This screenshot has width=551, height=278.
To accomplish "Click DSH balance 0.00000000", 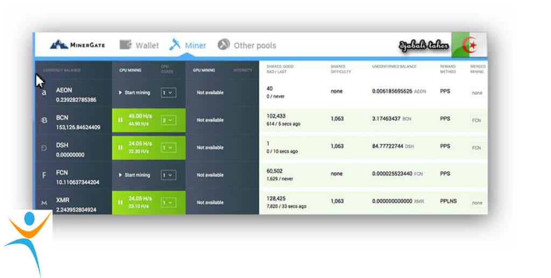I will pyautogui.click(x=70, y=155).
